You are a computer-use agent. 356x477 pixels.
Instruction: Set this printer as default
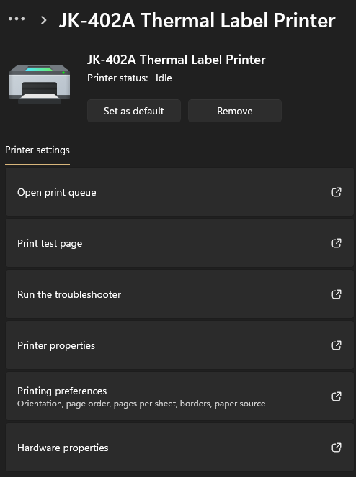134,111
